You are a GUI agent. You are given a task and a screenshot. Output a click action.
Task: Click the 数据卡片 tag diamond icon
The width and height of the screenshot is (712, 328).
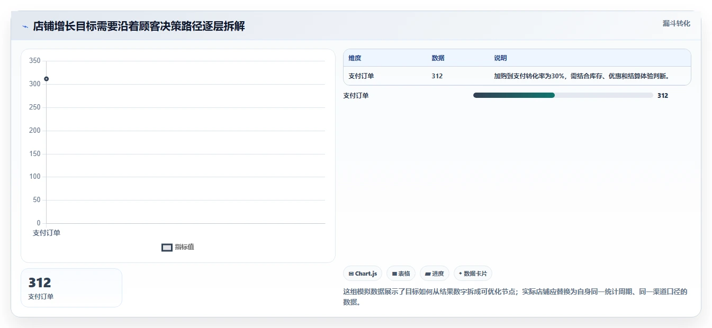(x=461, y=274)
